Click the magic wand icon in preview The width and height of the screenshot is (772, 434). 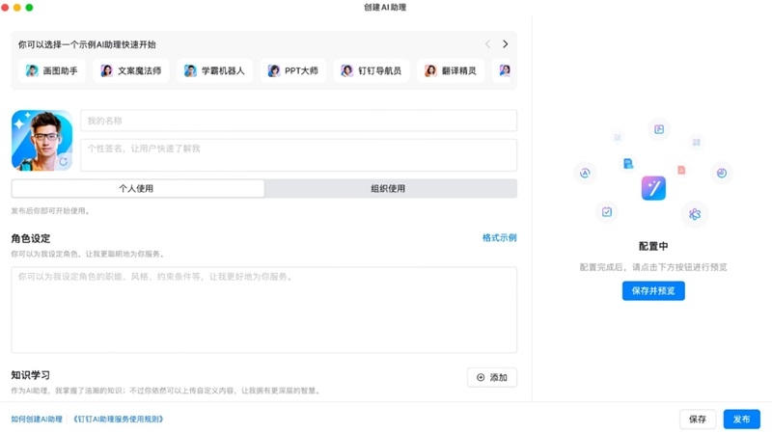pos(653,188)
